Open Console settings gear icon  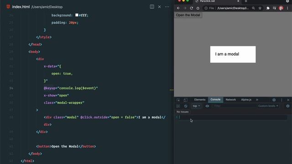click(288, 106)
